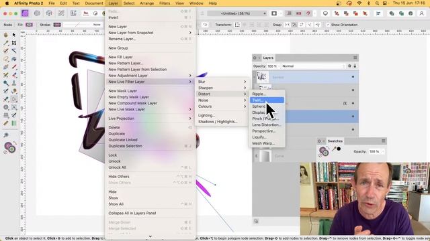Select the Crop tool
The height and width of the screenshot is (241, 430).
[x=14, y=43]
